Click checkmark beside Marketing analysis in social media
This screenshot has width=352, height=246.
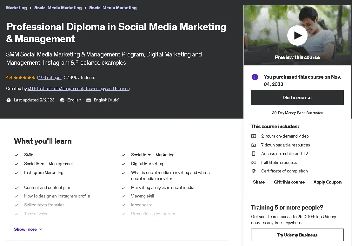[x=123, y=187]
